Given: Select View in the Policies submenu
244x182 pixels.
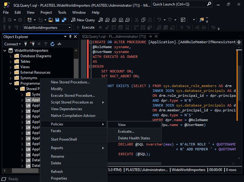Looking at the screenshot, I should tap(135, 125).
